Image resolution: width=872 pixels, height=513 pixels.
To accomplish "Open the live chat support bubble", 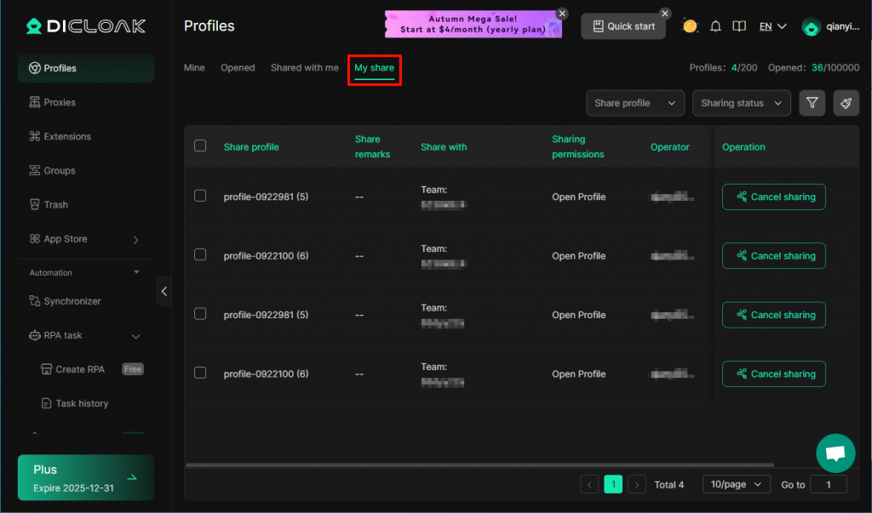I will coord(835,453).
